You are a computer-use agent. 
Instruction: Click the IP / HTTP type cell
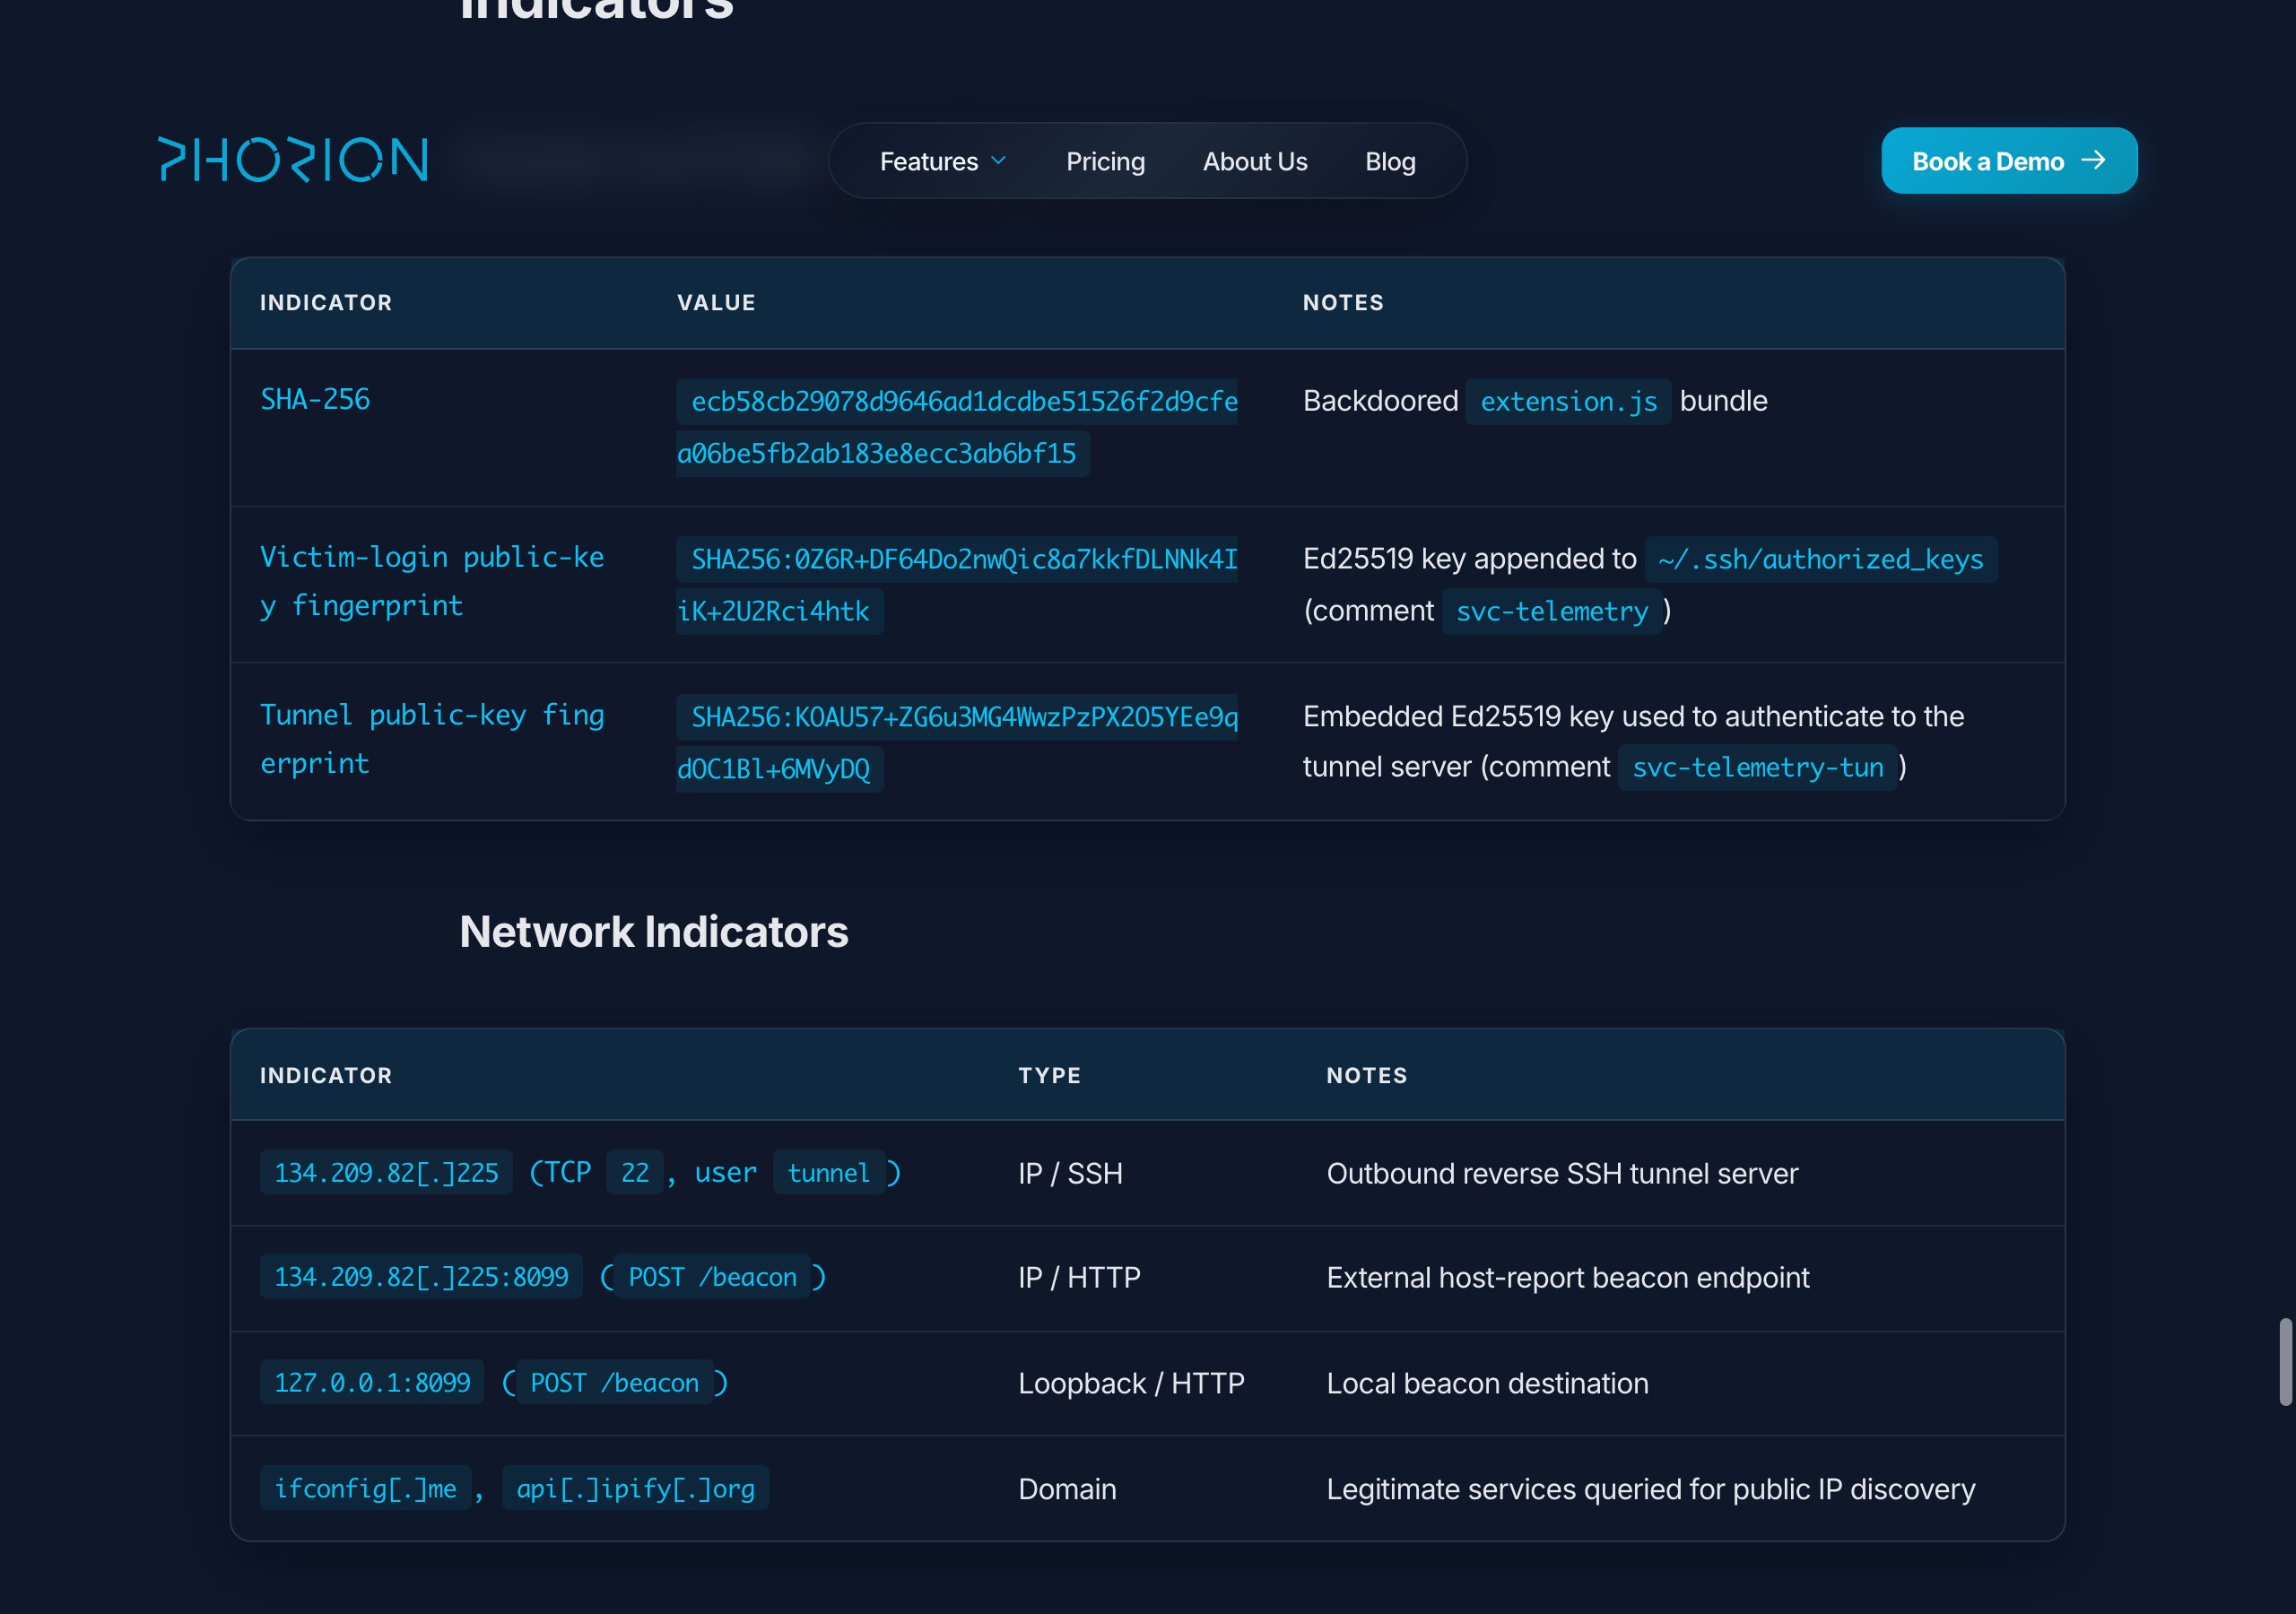[x=1079, y=1277]
